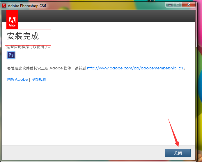Close the installer with the title bar X
Screen dimensions: 202x162
pos(189,5)
